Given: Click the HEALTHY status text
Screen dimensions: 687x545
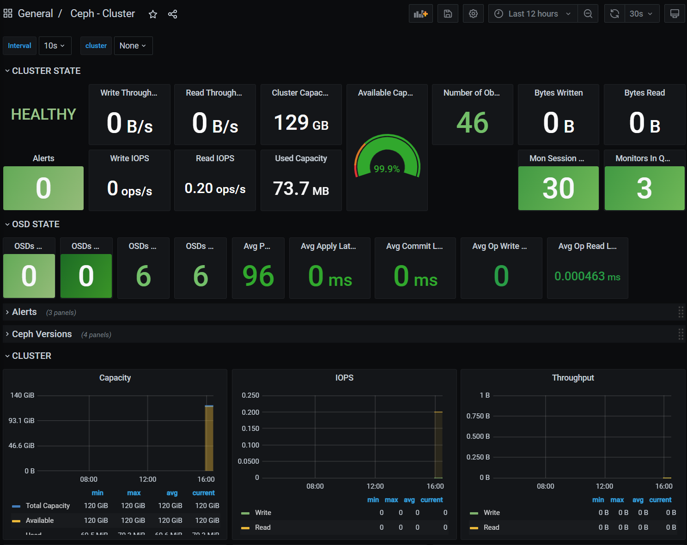Looking at the screenshot, I should point(43,114).
